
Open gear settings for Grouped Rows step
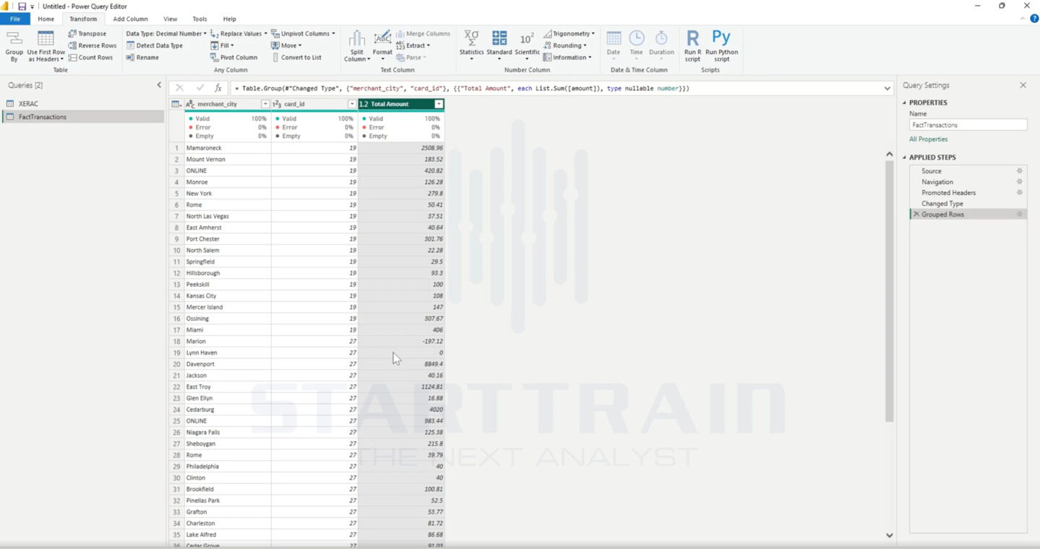[1020, 215]
